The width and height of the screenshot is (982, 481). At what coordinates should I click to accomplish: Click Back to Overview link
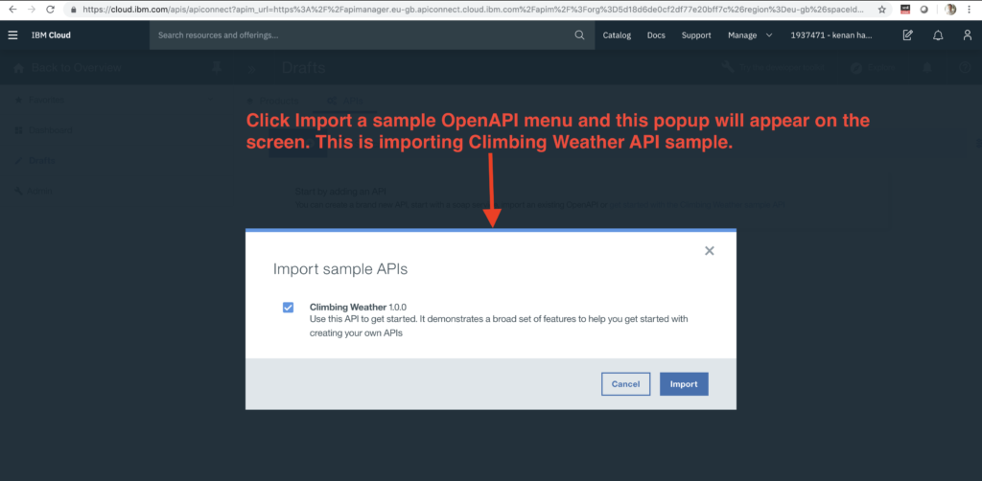click(76, 68)
